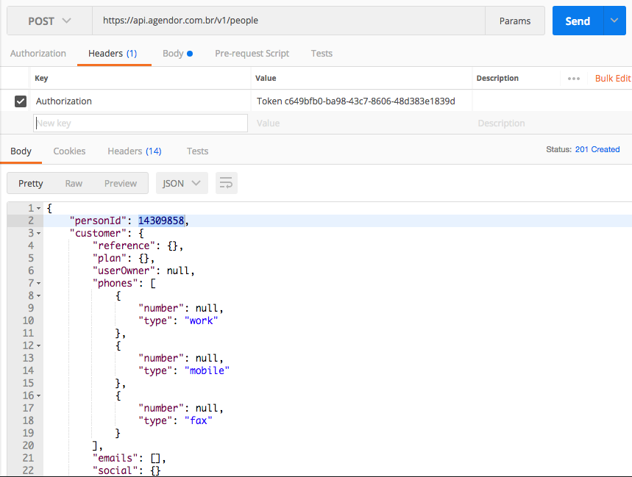The width and height of the screenshot is (632, 477).
Task: Click the personId value 14309858
Action: [161, 220]
